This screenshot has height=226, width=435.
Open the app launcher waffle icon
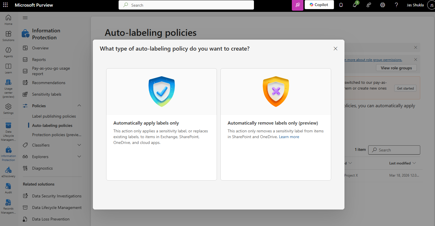[5, 5]
